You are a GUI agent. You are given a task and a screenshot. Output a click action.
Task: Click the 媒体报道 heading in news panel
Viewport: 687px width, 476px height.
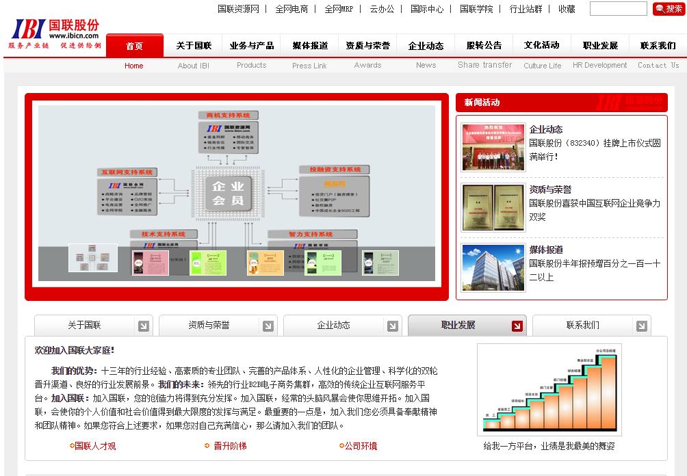(545, 250)
